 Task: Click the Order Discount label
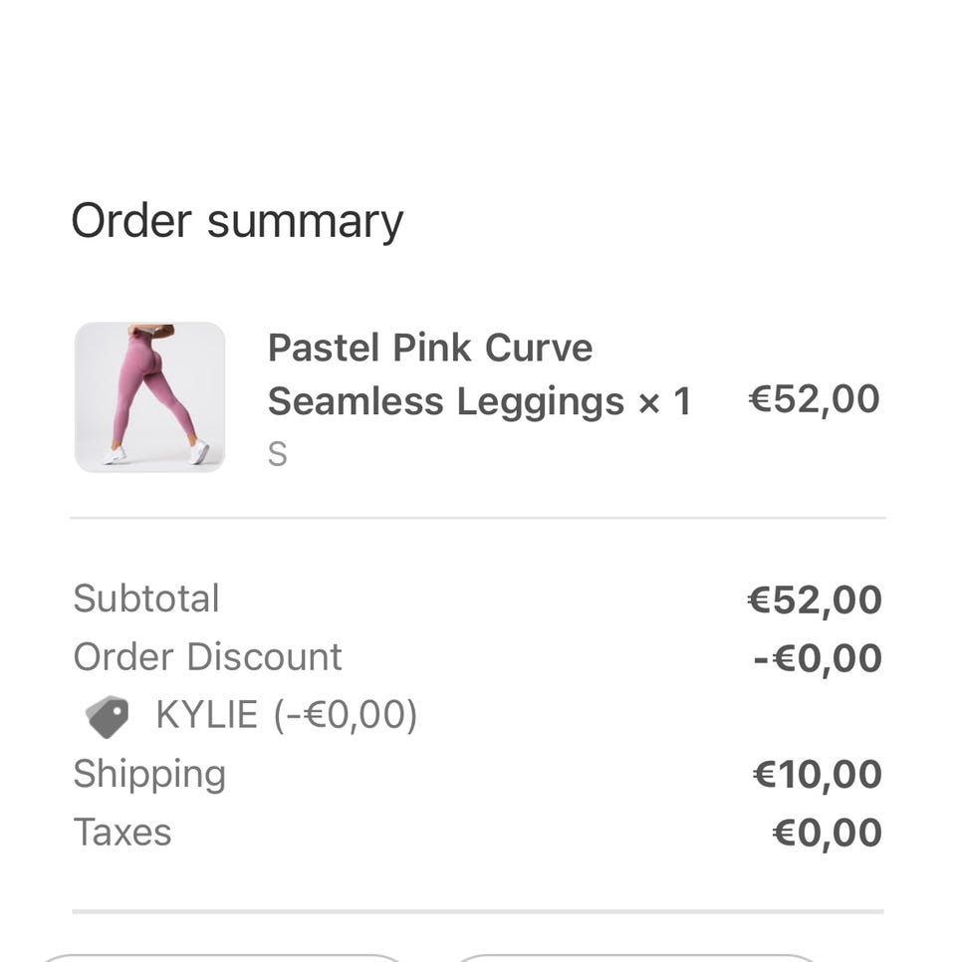(207, 657)
